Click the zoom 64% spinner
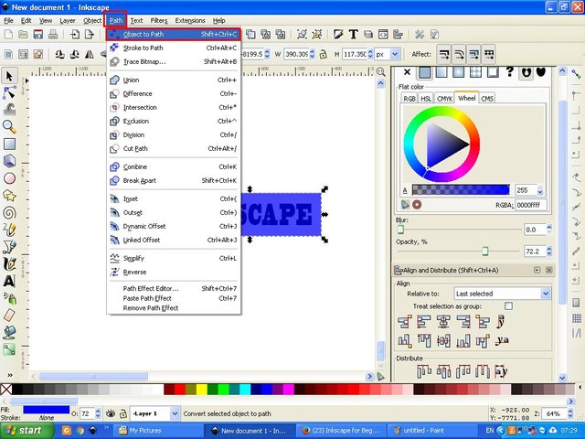Viewport: 585px width, 439px height. point(570,413)
